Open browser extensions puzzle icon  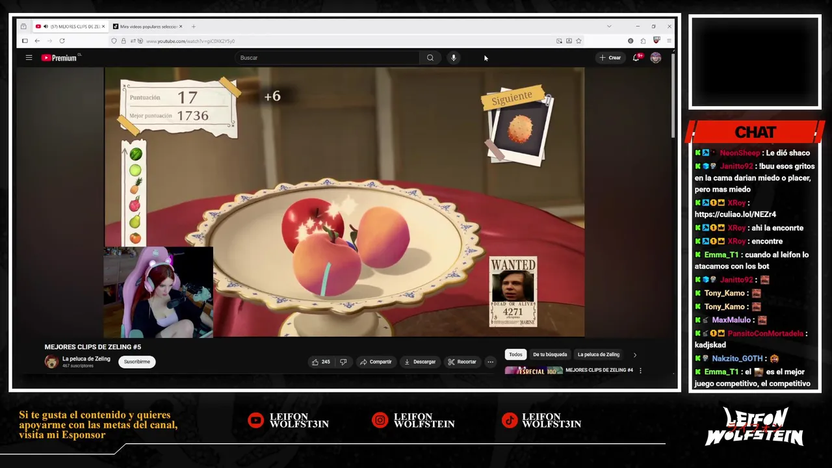pos(643,41)
